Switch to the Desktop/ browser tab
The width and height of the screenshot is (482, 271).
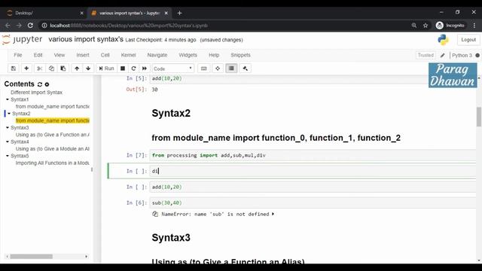[44, 13]
